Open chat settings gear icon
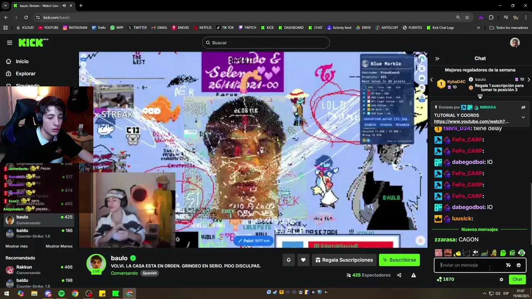This screenshot has width=532, height=299. 501,279
